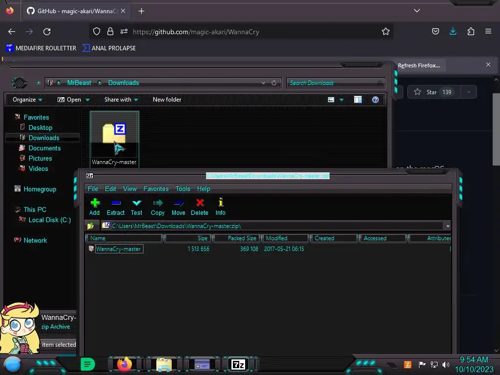Image resolution: width=500 pixels, height=375 pixels.
Task: Expand the Open button dropdown arrow
Action: click(87, 100)
